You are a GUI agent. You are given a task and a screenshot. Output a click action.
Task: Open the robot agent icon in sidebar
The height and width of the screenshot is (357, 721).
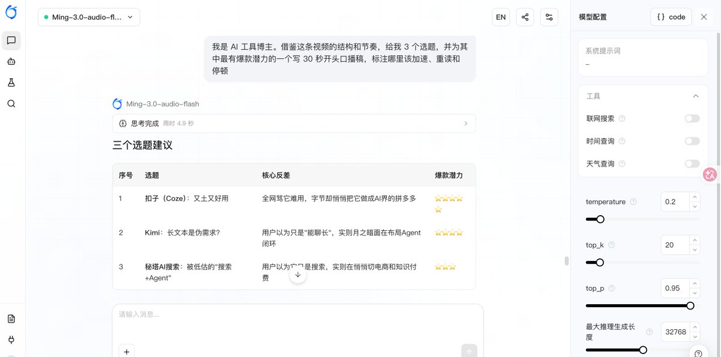[11, 61]
